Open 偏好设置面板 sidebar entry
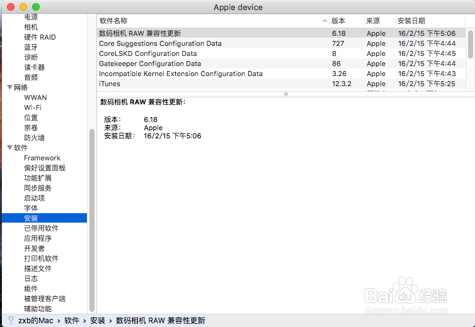The image size is (475, 327). [x=45, y=168]
